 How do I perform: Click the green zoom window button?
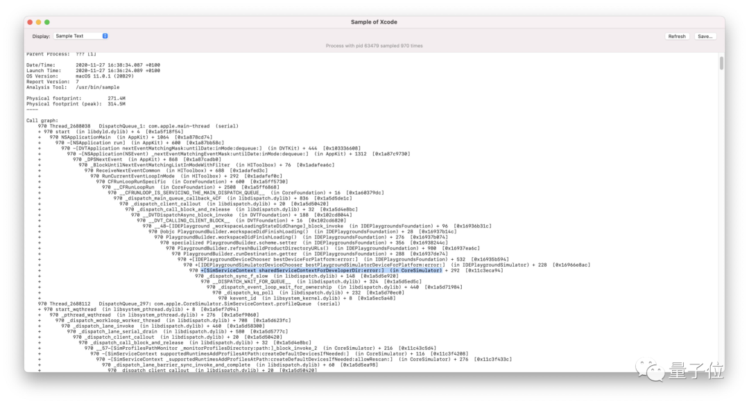47,22
